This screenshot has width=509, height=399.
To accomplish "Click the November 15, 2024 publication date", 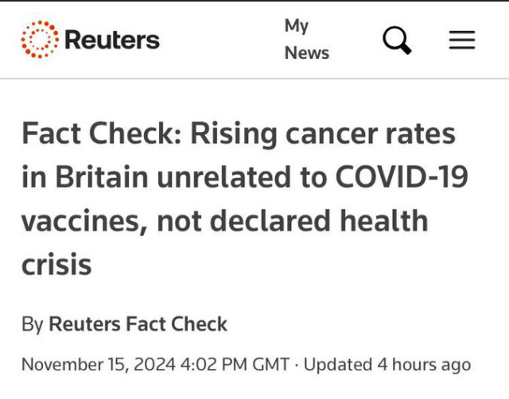I will pyautogui.click(x=99, y=364).
